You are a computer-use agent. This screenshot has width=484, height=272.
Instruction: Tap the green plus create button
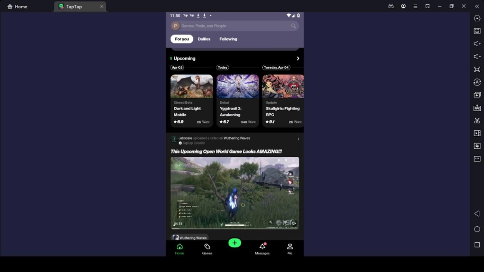point(234,243)
